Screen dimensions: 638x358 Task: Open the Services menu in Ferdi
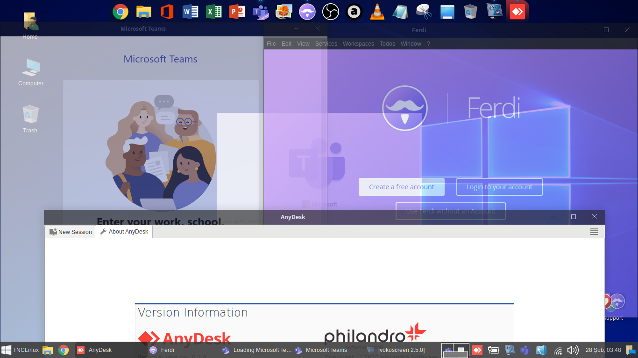326,44
